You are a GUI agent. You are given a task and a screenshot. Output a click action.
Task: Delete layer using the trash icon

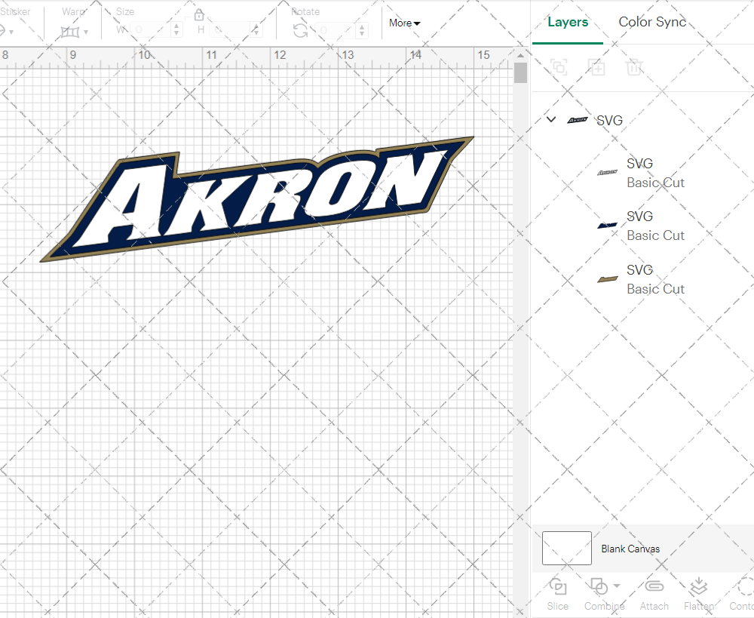(634, 67)
